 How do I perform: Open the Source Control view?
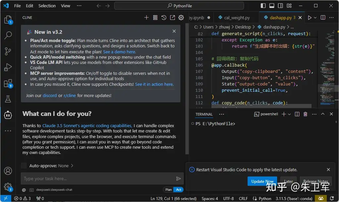point(8,51)
